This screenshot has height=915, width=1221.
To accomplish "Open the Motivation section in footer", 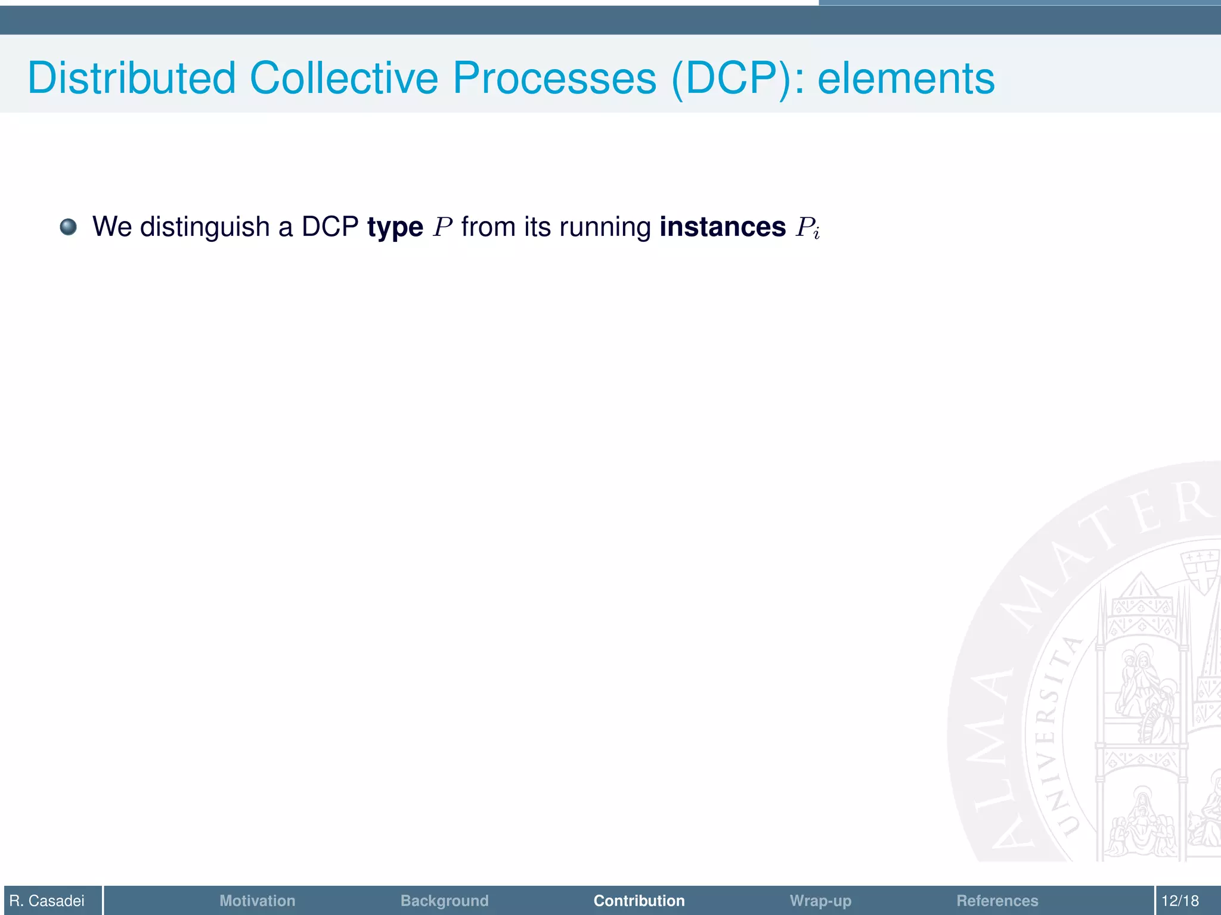I will 257,901.
